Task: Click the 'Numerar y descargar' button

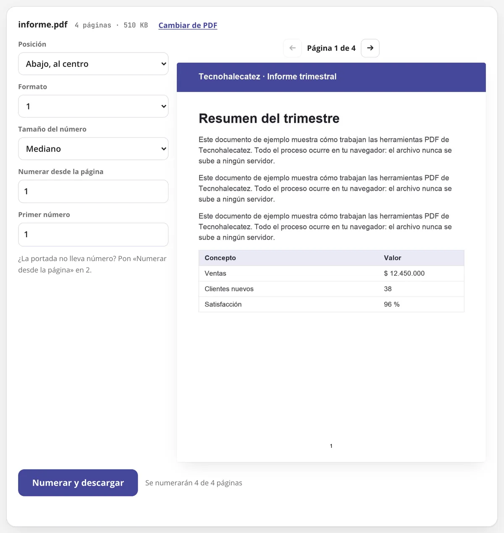Action: click(78, 483)
